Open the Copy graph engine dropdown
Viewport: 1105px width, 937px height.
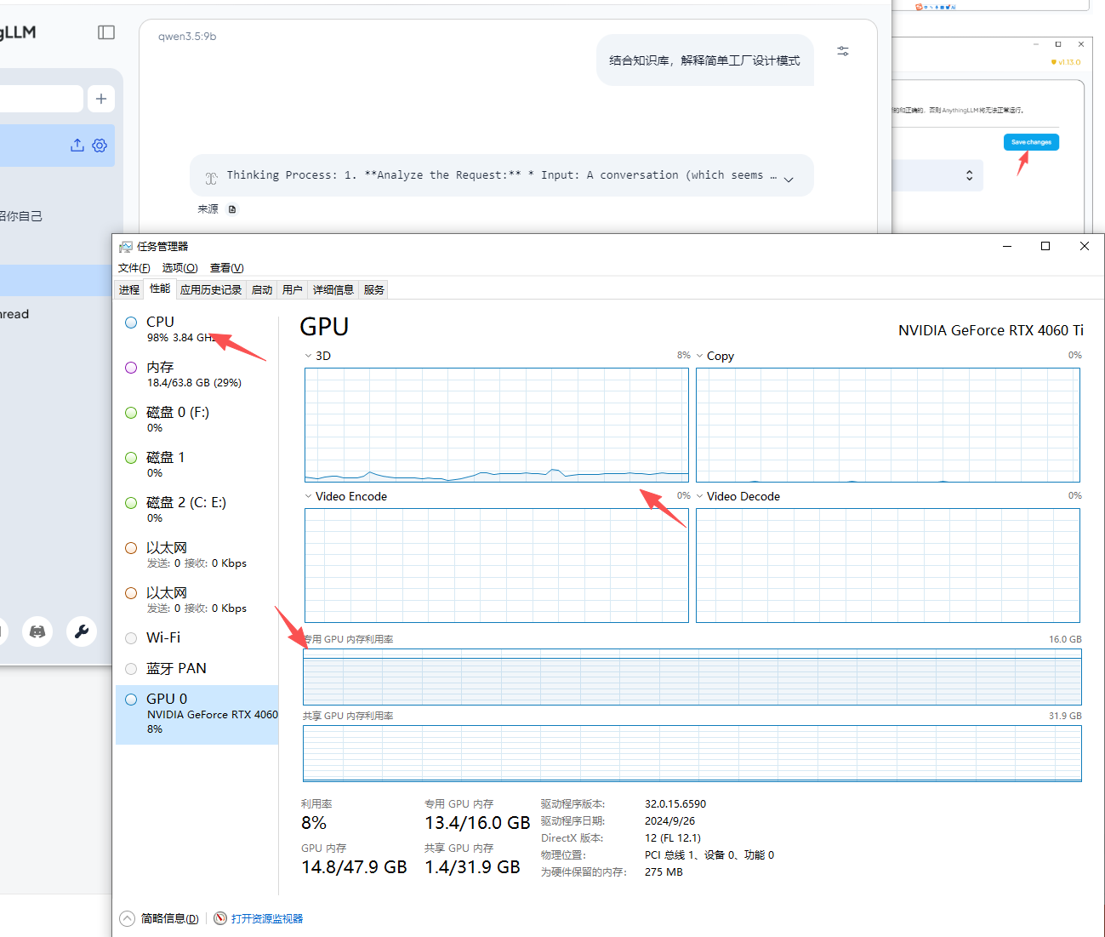(699, 356)
